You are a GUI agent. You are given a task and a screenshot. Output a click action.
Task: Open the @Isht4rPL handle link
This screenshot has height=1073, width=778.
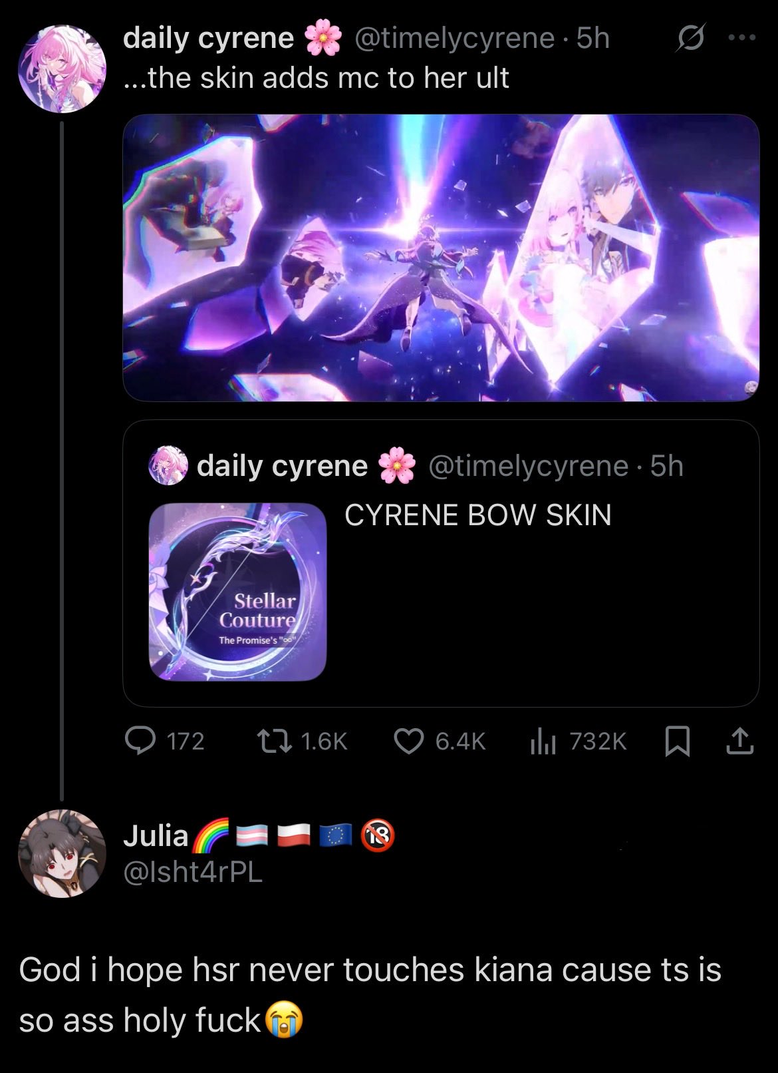pos(193,872)
